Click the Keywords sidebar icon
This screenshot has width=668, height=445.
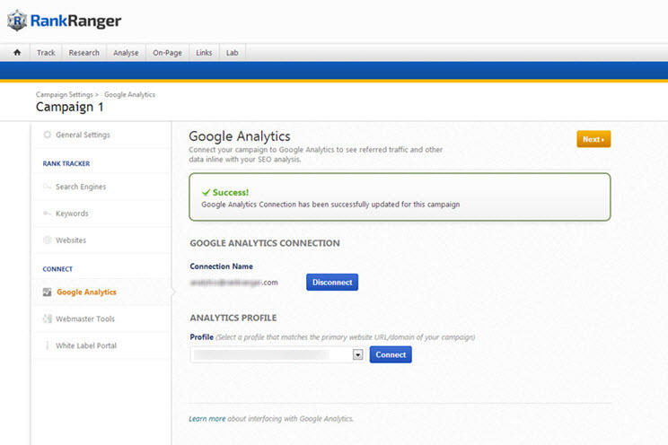pos(48,213)
